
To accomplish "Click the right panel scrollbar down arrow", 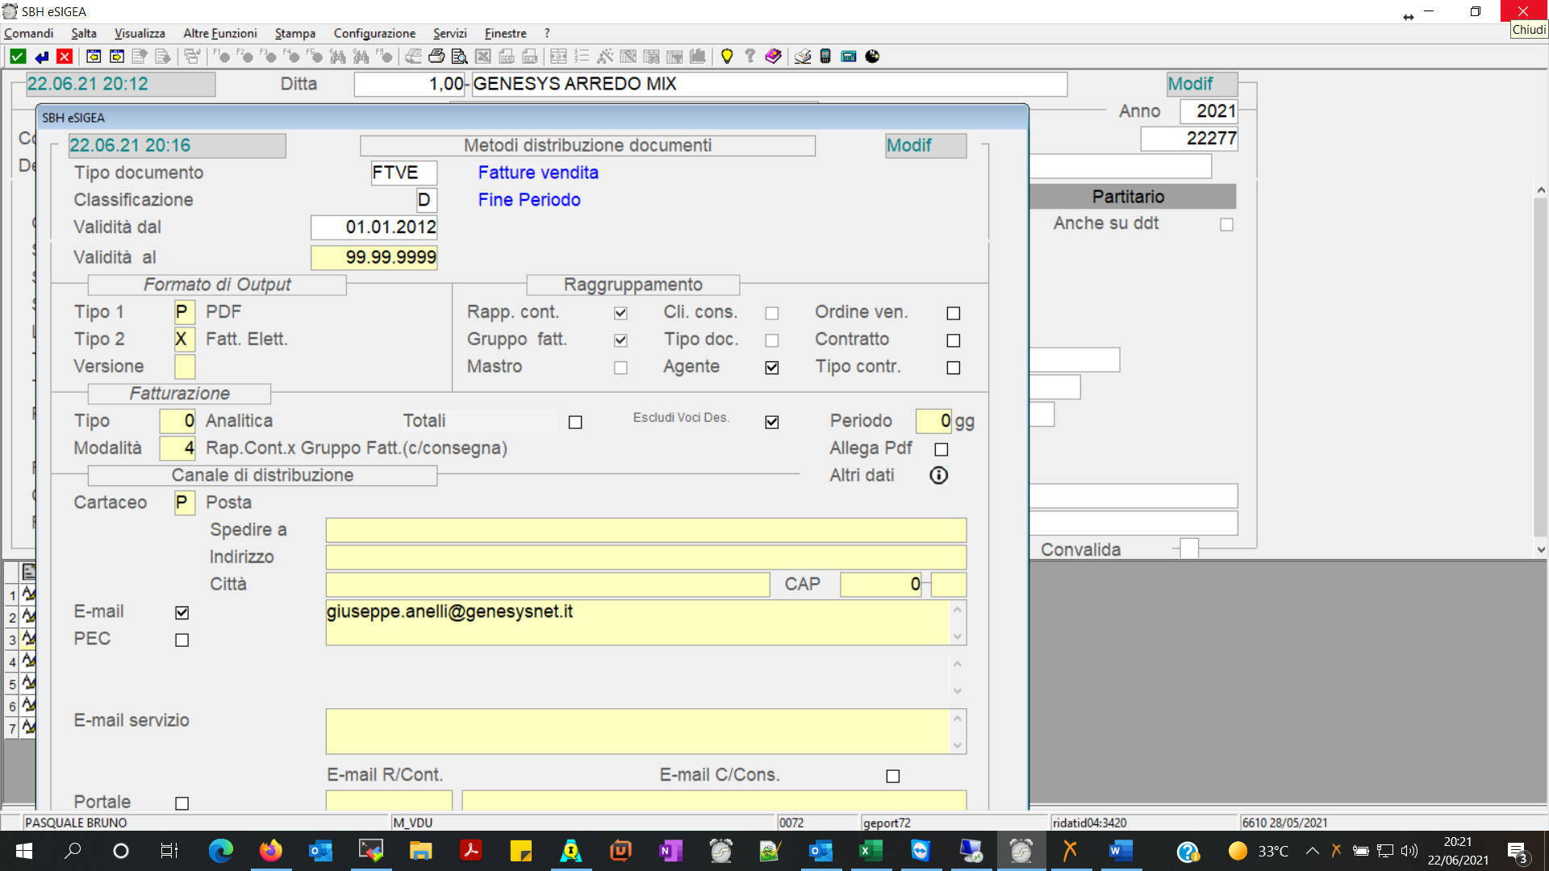I will pos(1541,550).
